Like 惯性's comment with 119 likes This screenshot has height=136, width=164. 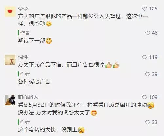coord(145,57)
